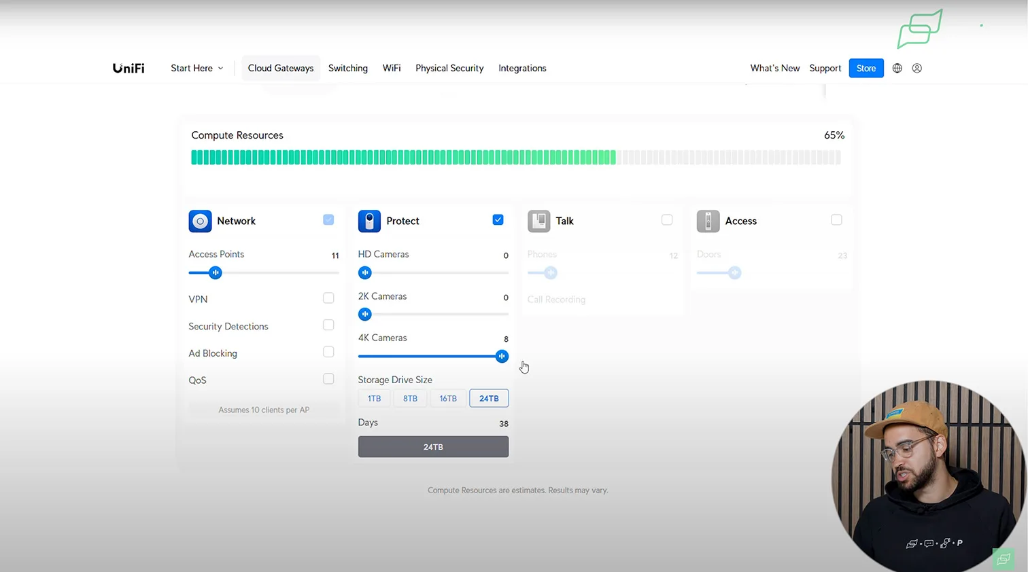Select the 16TB storage drive size

[448, 398]
